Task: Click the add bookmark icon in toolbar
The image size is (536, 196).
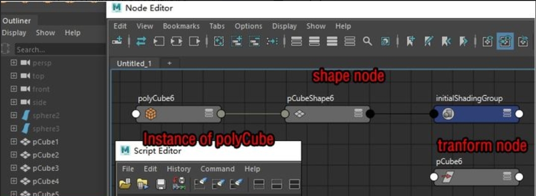Action: click(x=410, y=41)
